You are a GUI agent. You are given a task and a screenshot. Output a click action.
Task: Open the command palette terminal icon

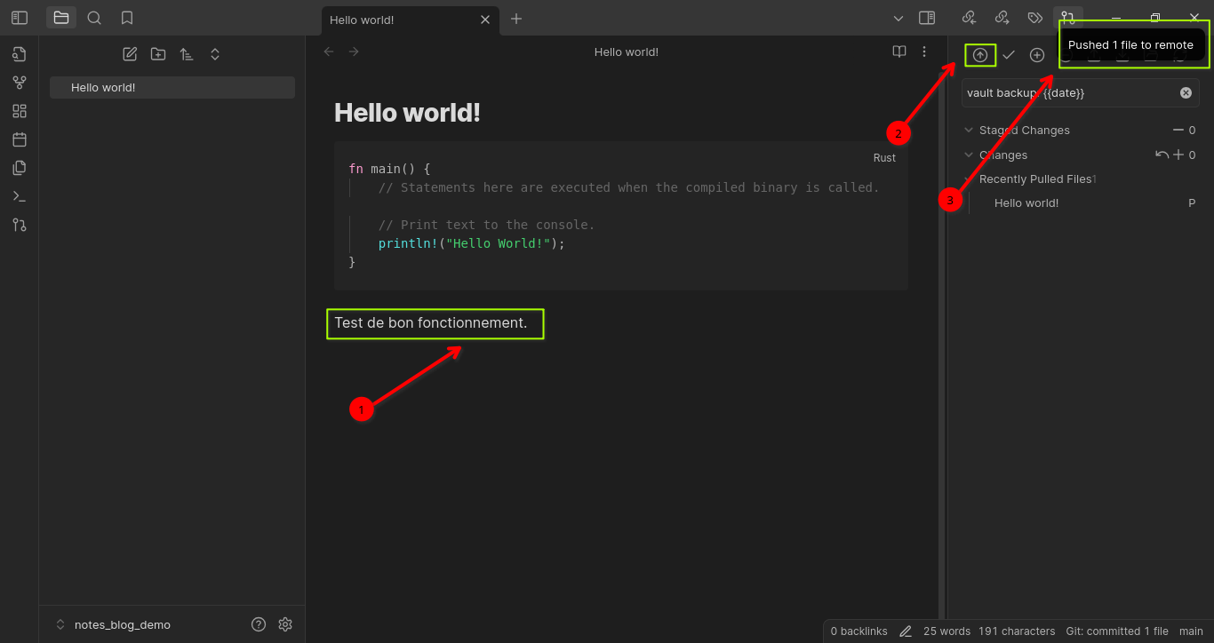tap(20, 196)
